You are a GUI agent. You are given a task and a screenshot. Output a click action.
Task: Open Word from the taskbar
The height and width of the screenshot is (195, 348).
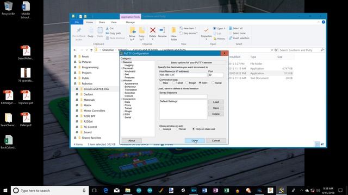(204, 190)
